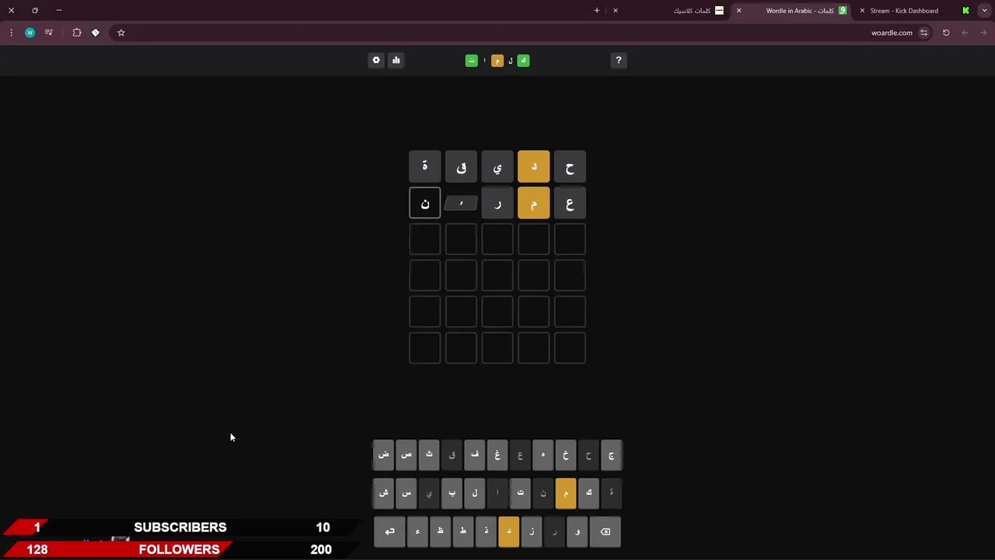
Task: Open the browser three-dot menu
Action: point(11,33)
